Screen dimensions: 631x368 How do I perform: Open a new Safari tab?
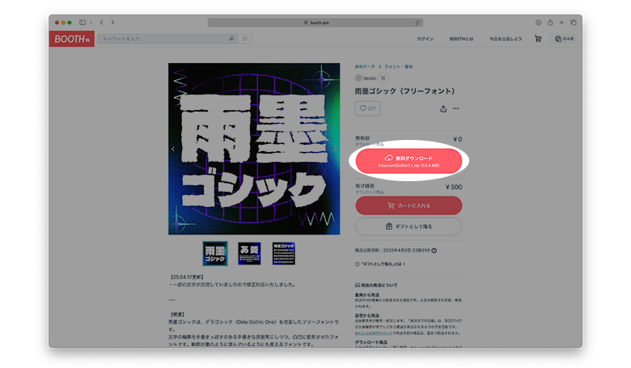(x=561, y=23)
